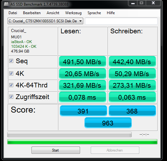Screen dimensions: 167x161
Task: Click the AS SSD Benchmark title bar icon
Action: pos(6,4)
